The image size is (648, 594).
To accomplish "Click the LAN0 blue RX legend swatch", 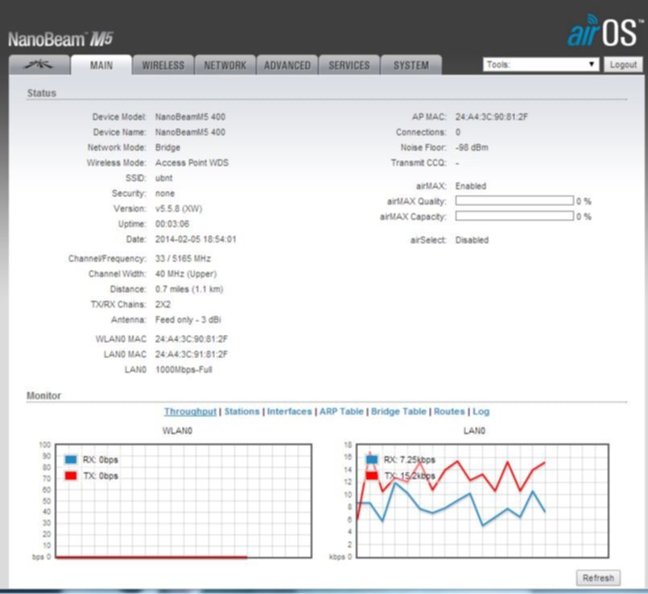I will (372, 460).
